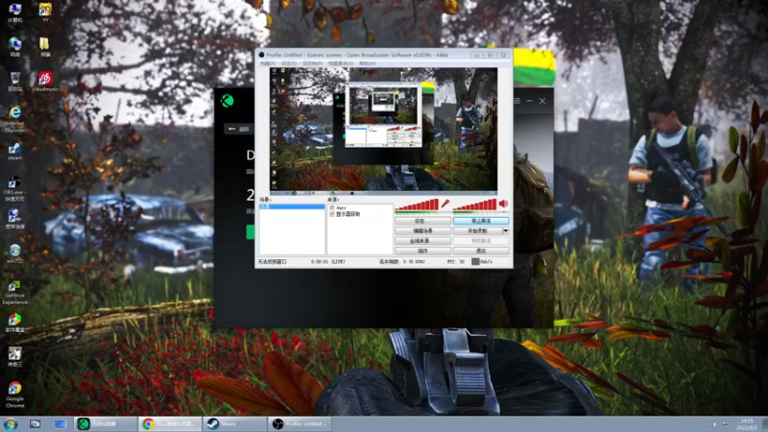Open the game icon above Google Chrome

pos(14,357)
